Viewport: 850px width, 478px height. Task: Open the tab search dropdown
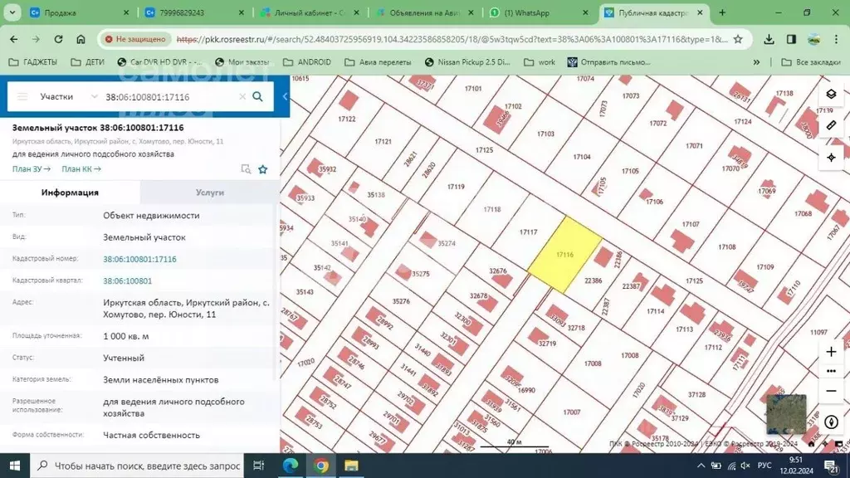[x=12, y=12]
